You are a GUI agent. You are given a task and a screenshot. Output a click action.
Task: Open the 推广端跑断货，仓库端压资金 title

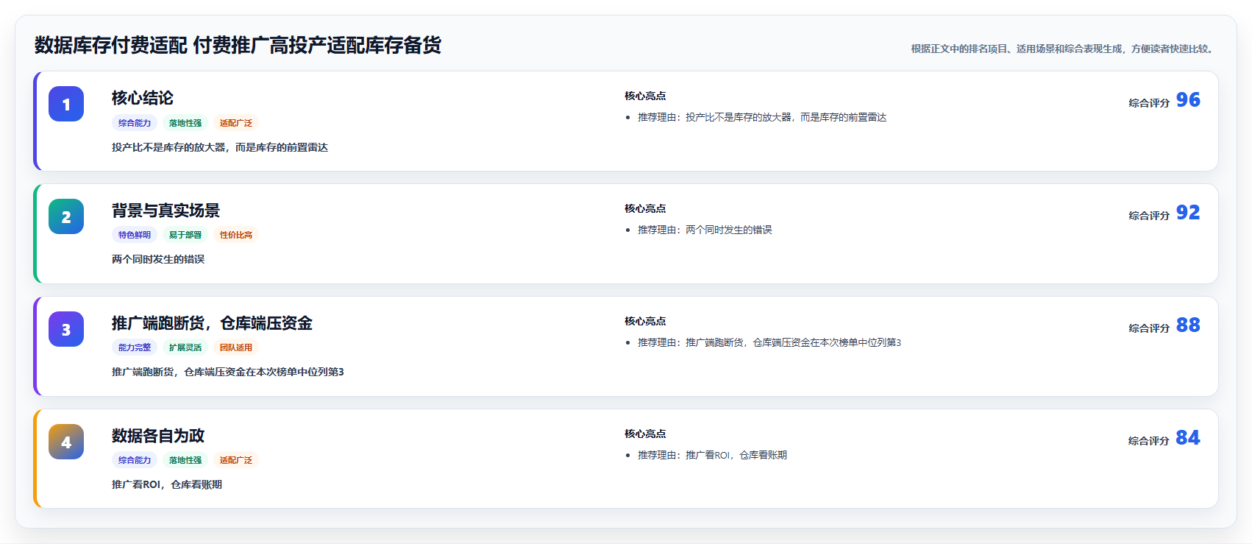[x=212, y=323]
